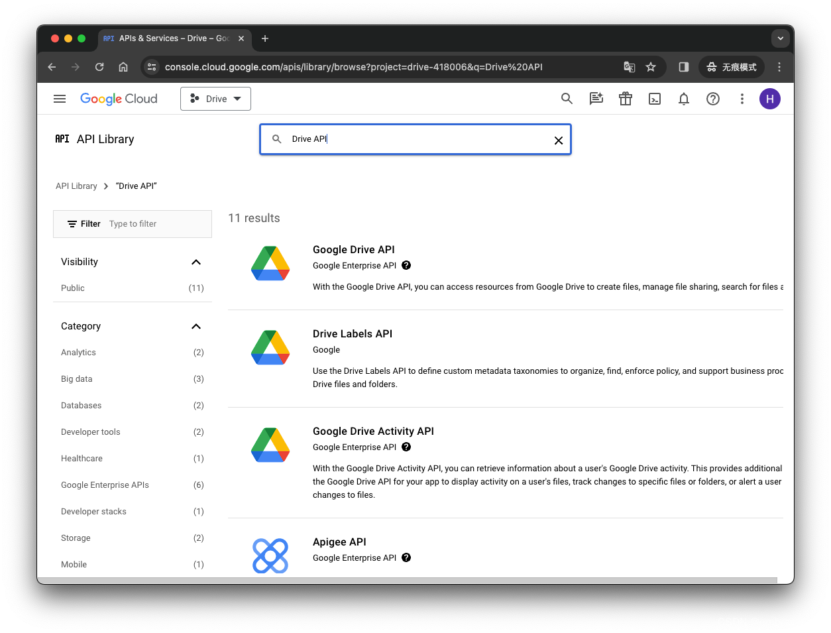Filter by Mobile category
Viewport: 831px width, 633px height.
[x=133, y=565]
